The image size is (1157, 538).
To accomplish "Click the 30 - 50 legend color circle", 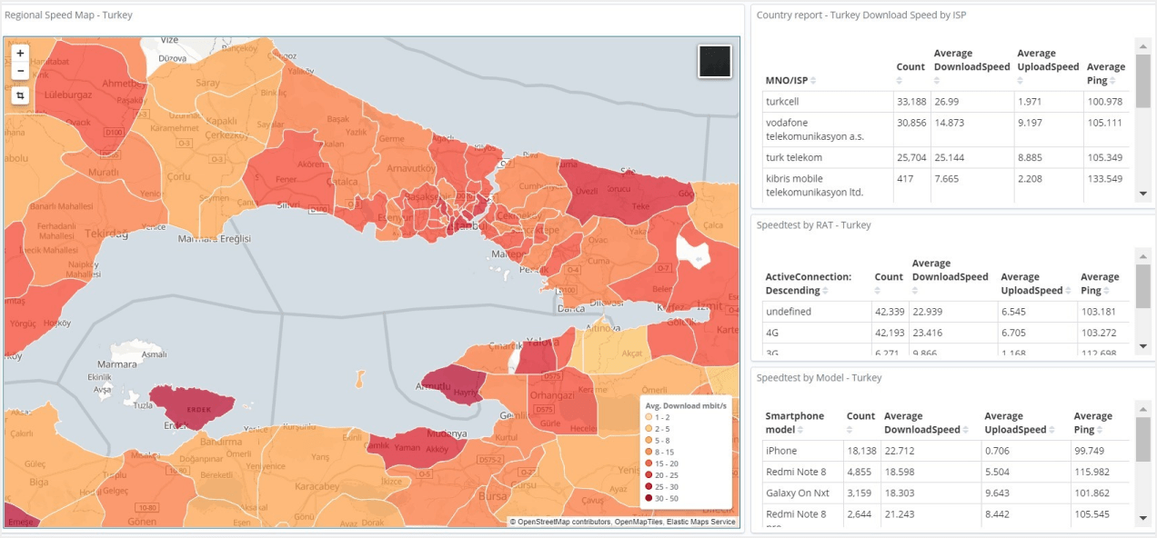I will [x=649, y=498].
